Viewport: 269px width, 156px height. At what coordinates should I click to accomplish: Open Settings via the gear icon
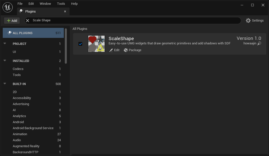click(x=248, y=21)
